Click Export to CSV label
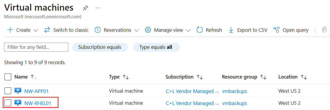 (x=252, y=30)
